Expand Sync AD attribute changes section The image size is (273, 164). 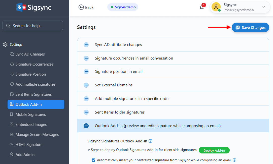86,45
